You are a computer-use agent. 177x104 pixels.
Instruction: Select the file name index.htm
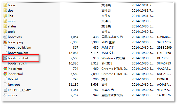coord(15,69)
